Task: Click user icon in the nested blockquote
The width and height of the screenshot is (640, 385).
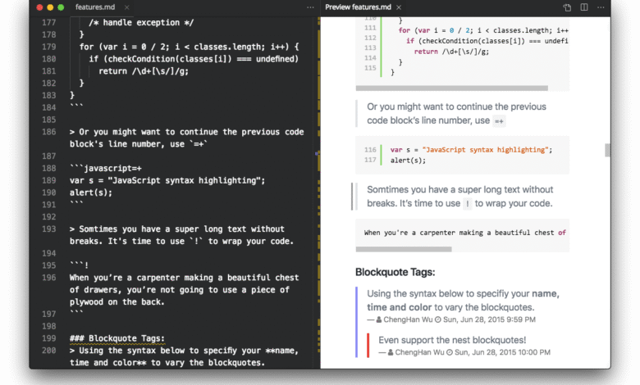Action: (390, 352)
